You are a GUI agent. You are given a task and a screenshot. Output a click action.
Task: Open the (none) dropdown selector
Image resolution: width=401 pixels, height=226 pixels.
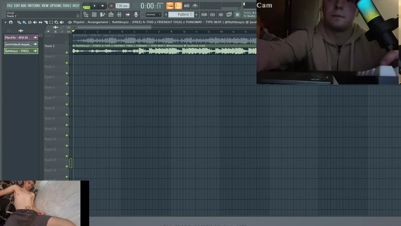pos(154,14)
